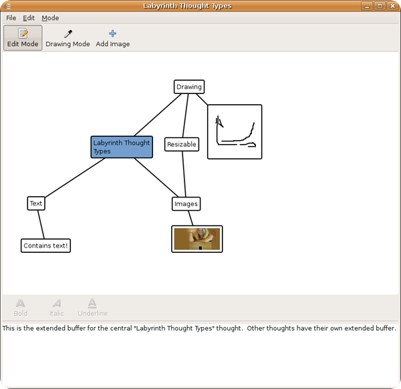The image size is (401, 389).
Task: Click the Add Image toolbar icon
Action: click(112, 38)
